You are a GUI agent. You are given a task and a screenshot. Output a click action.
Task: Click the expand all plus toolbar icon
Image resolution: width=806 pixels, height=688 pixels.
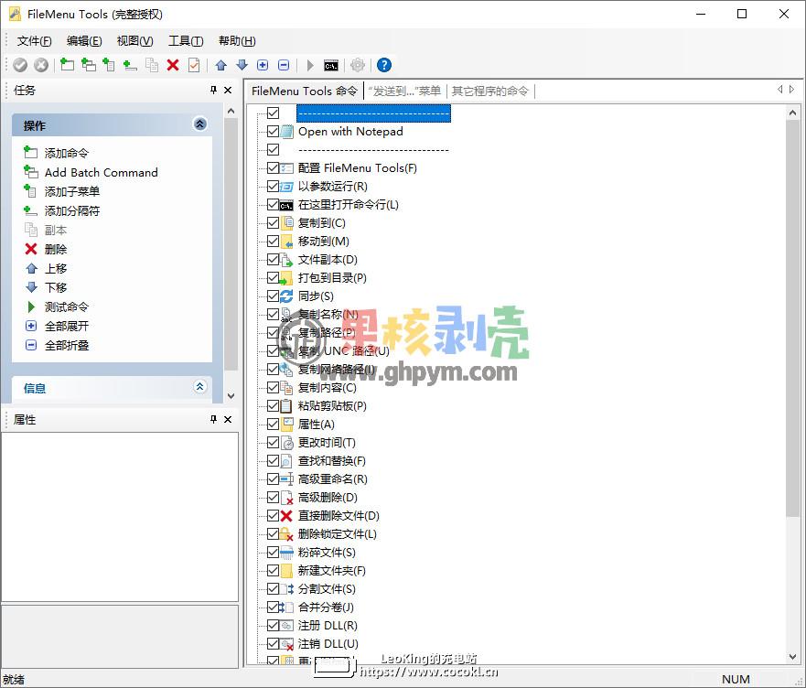point(263,65)
